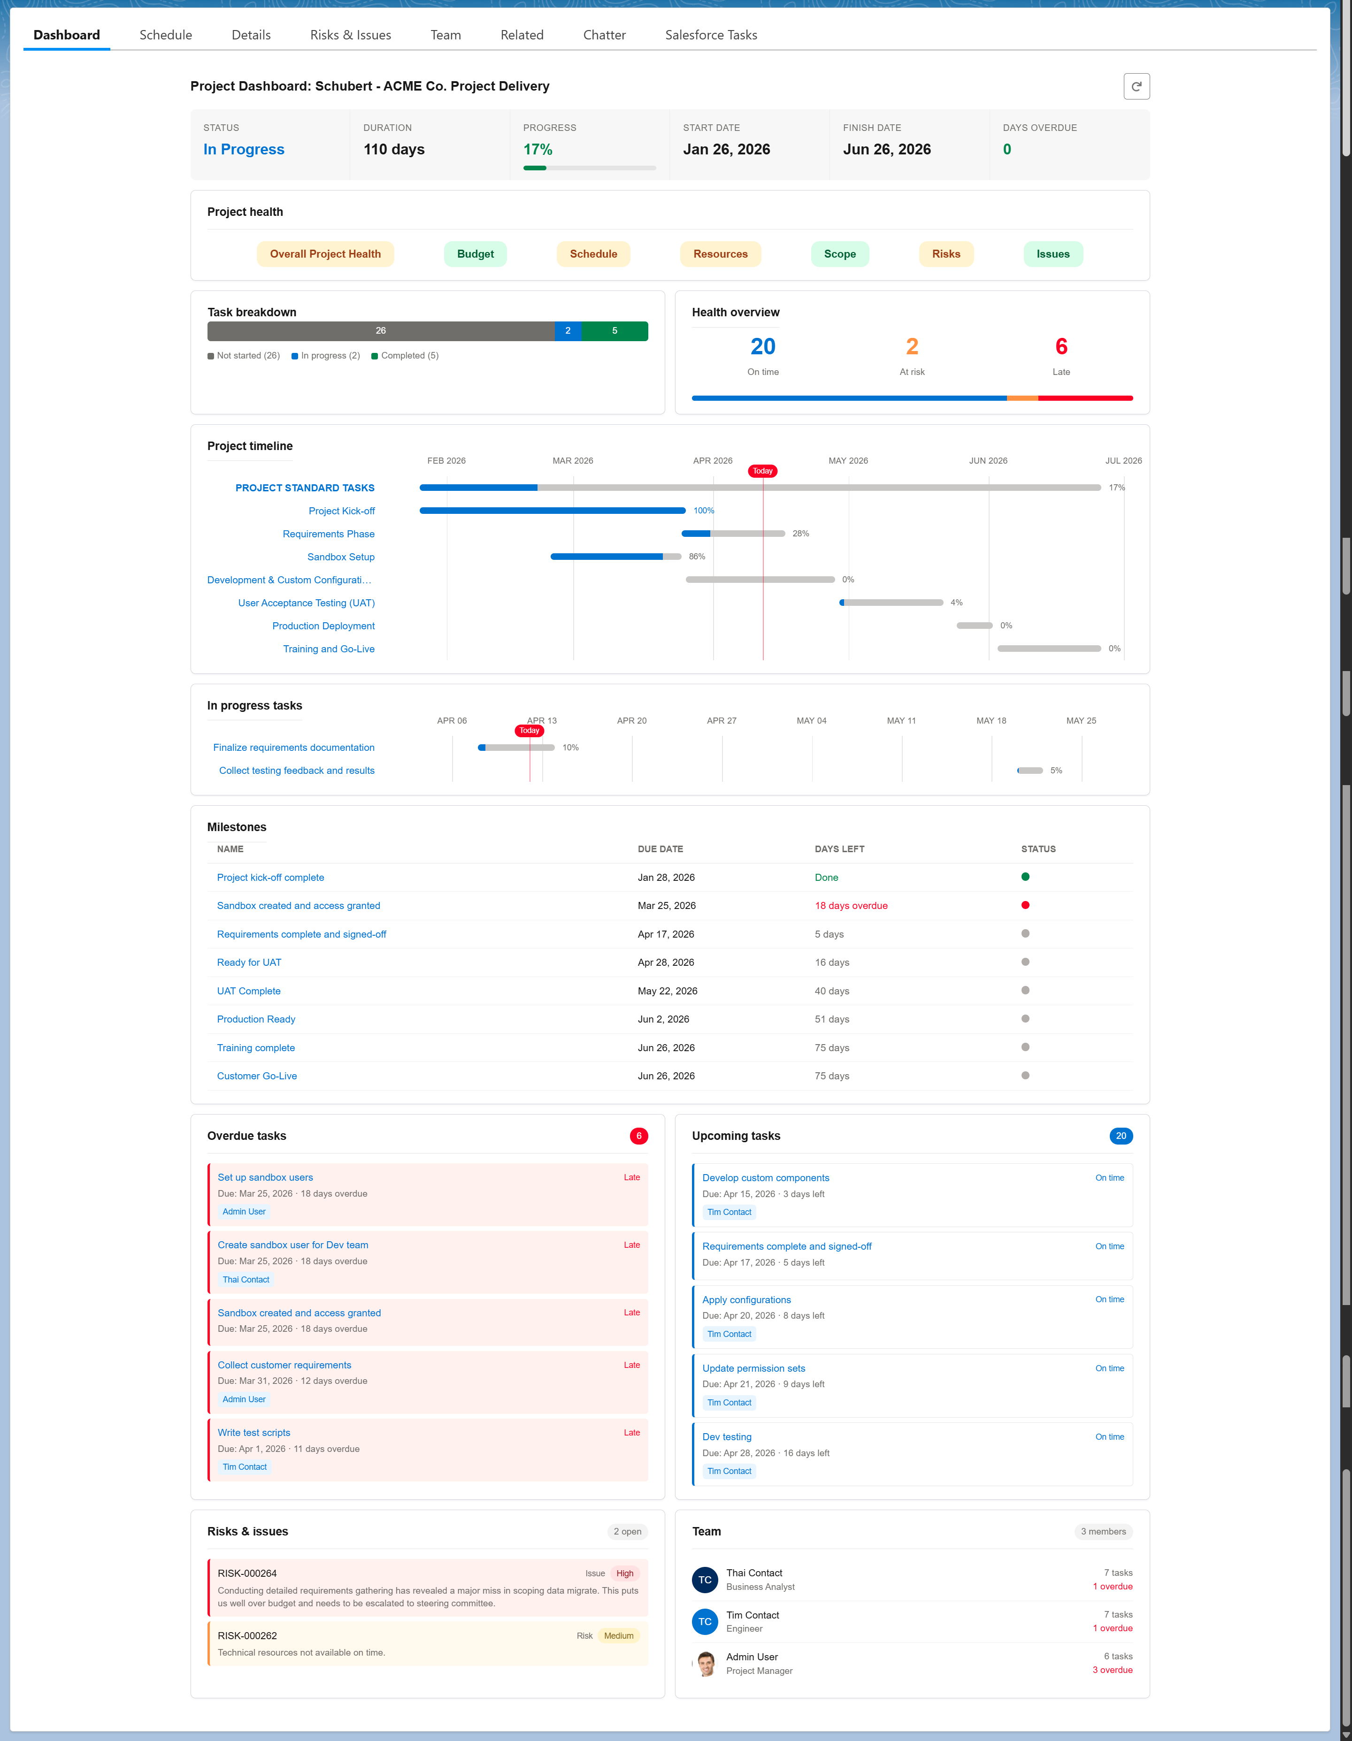Open Create sandbox user for Dev team
This screenshot has width=1352, height=1741.
(x=293, y=1245)
